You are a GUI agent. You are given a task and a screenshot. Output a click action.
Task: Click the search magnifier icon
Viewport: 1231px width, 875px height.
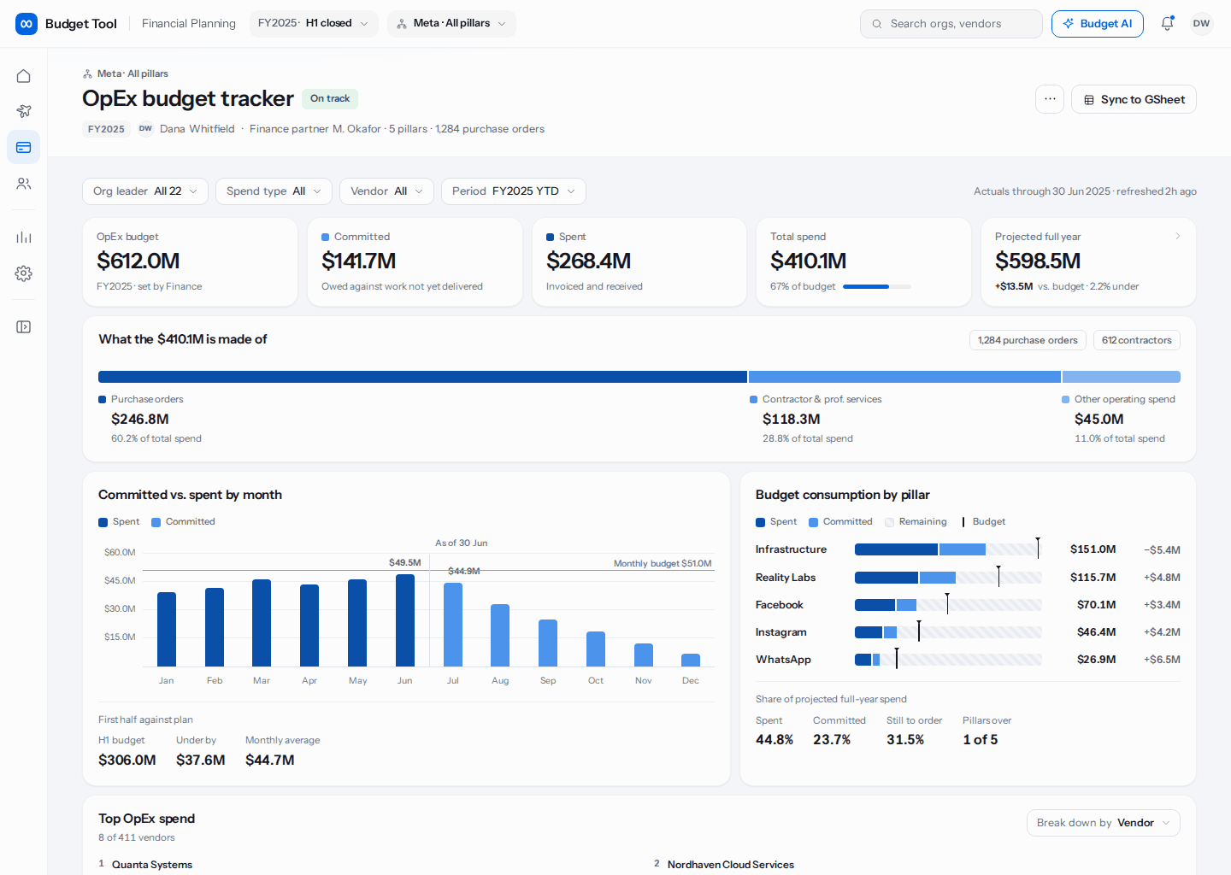(876, 24)
